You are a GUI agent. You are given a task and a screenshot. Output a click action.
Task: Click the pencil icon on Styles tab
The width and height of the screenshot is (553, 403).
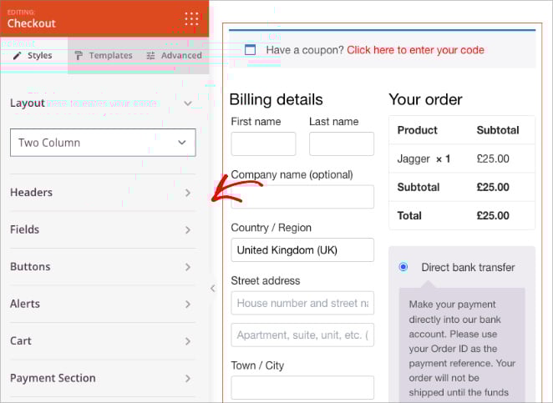point(17,56)
